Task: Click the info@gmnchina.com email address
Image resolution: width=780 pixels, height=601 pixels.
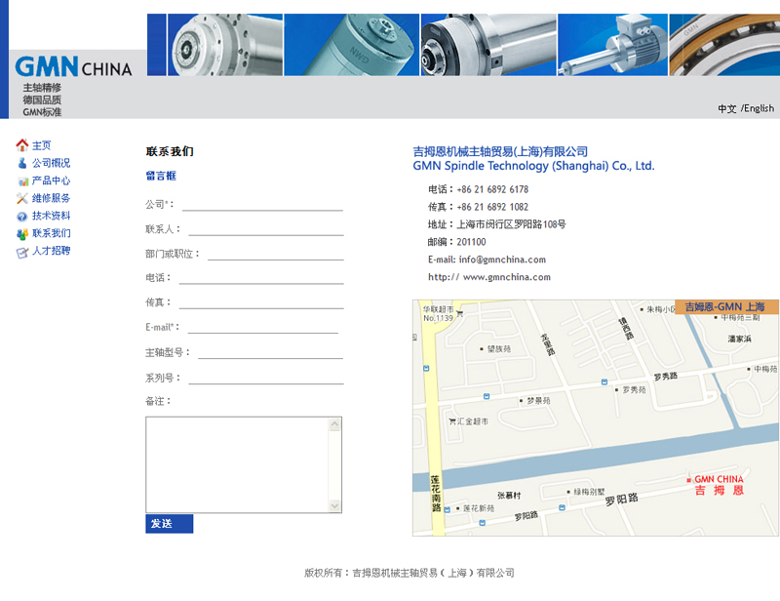Action: (502, 260)
